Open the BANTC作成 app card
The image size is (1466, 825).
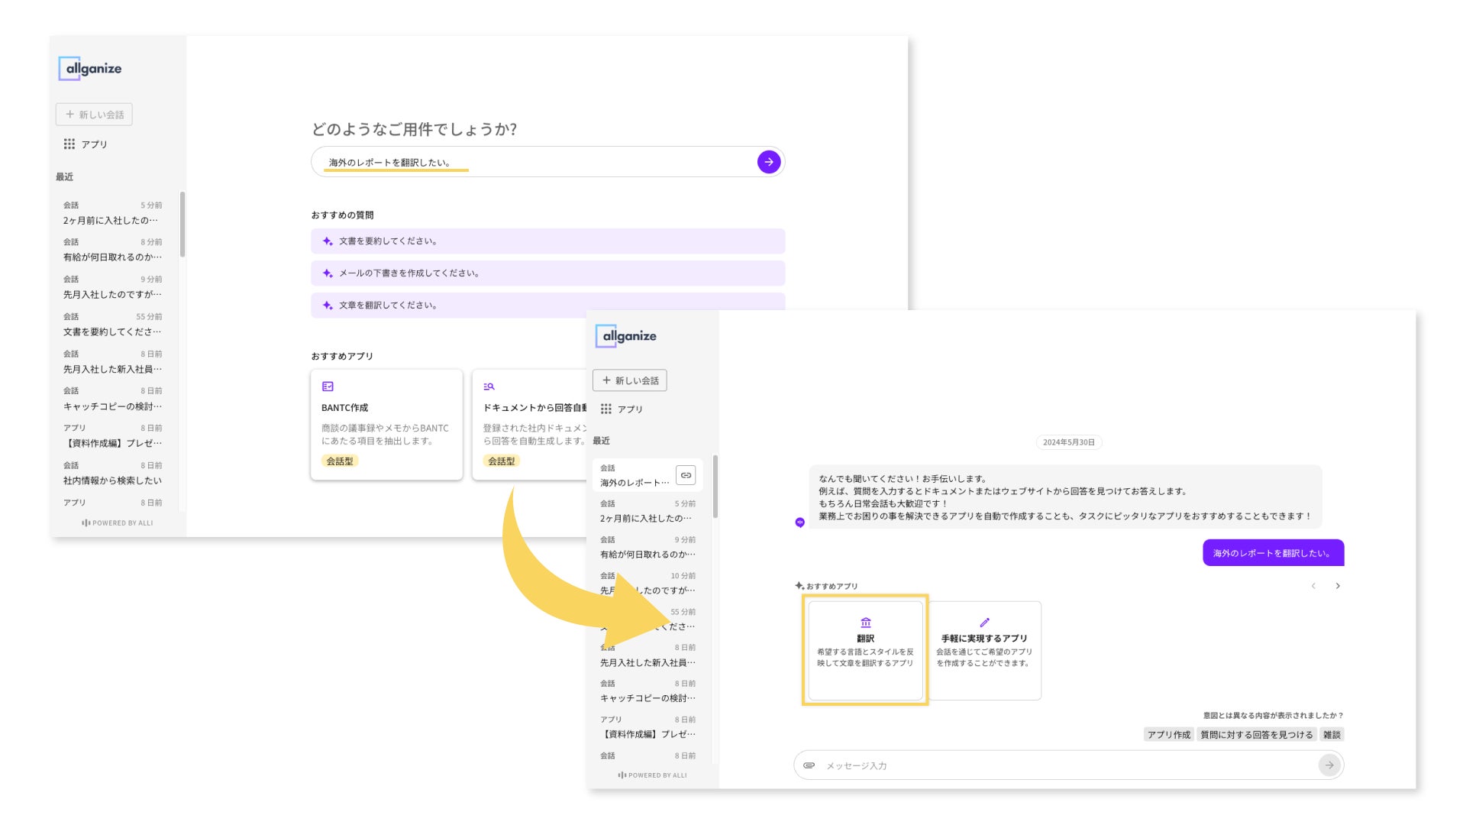386,425
